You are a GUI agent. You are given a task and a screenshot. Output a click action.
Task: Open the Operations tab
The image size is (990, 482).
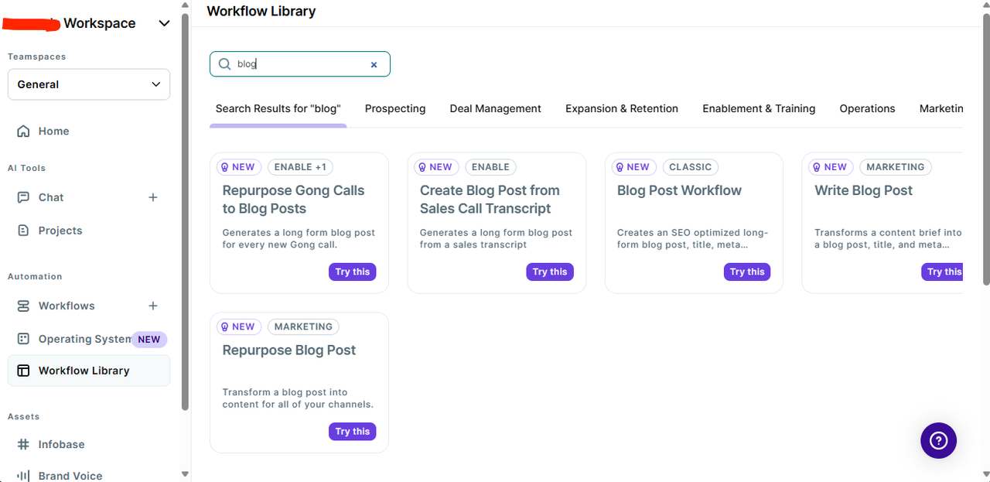pyautogui.click(x=868, y=108)
